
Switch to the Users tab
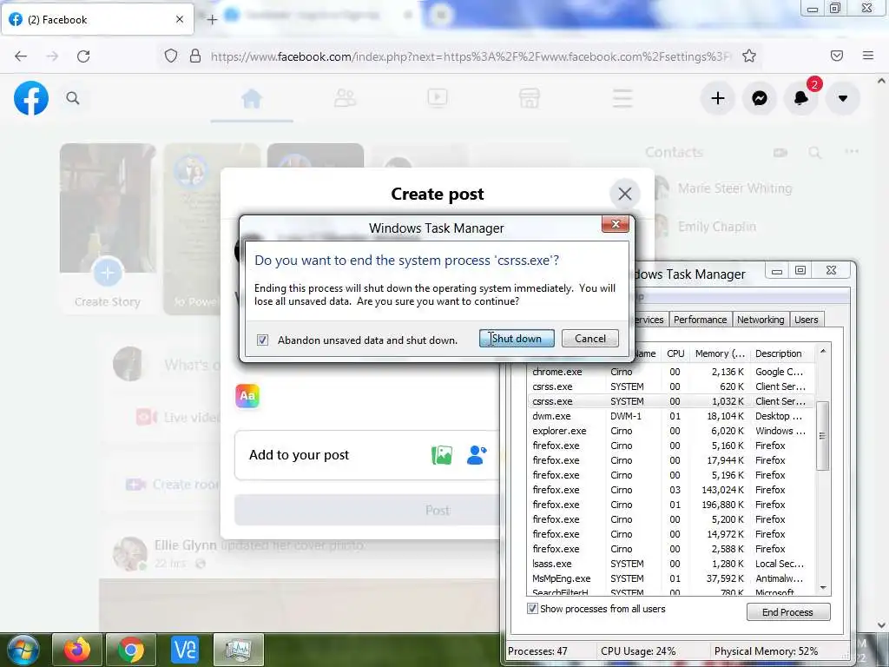[806, 320]
